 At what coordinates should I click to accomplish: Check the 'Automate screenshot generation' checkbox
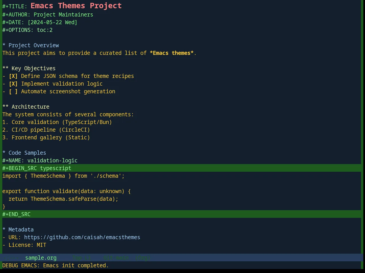coord(13,92)
